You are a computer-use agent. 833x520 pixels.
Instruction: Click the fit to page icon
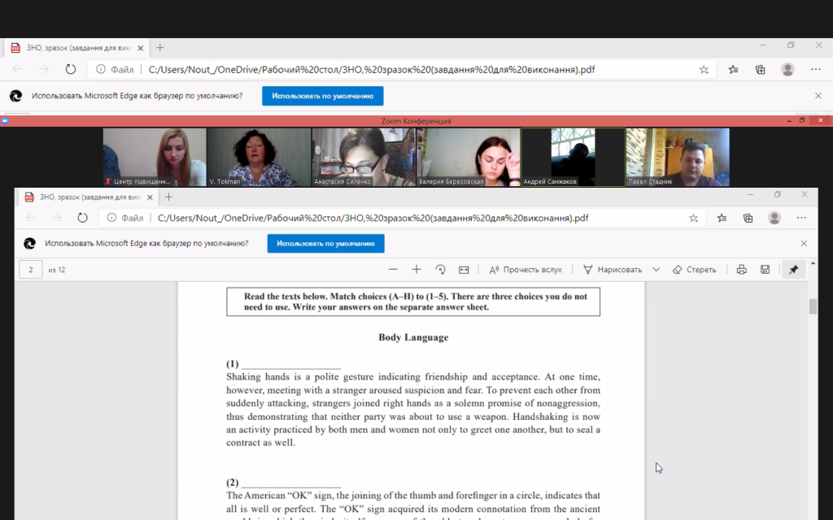pos(464,270)
